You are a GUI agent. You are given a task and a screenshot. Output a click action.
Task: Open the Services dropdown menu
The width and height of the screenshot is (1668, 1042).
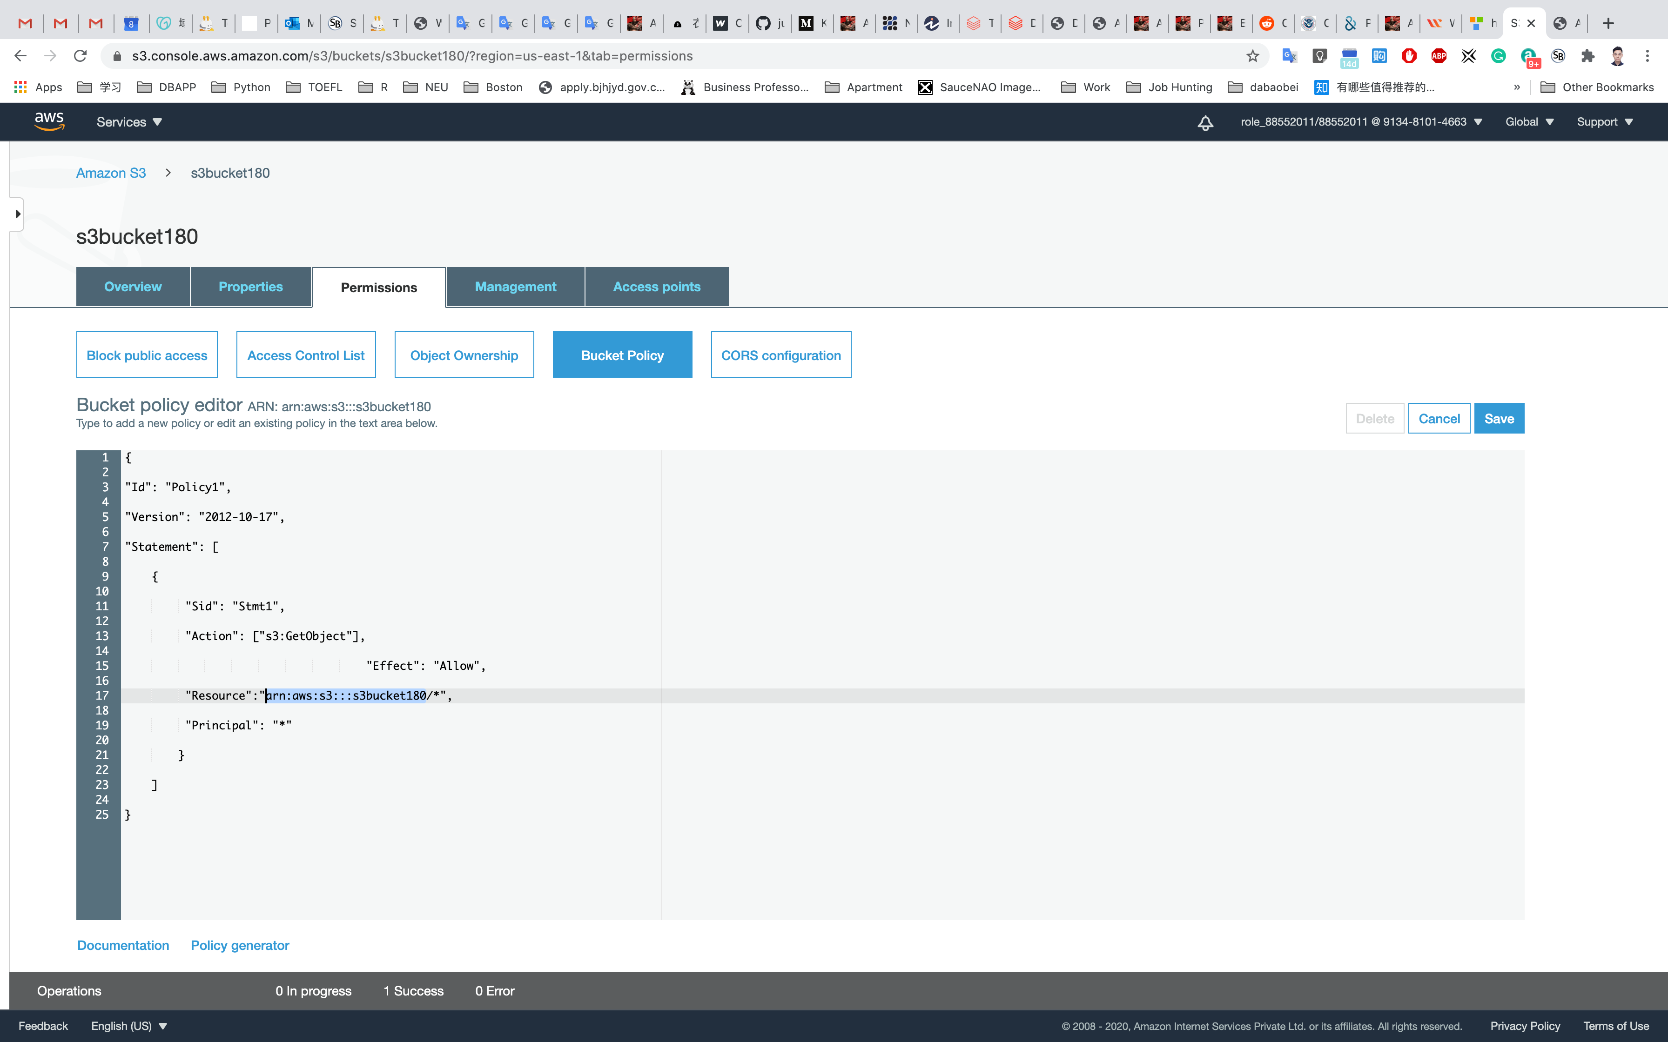[x=129, y=122]
